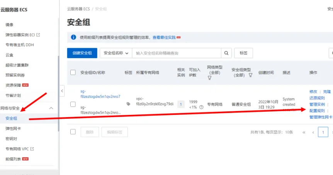Viewport: 333px width, 175px height.
Task: Click page number 1 in pagination
Action: (323, 132)
